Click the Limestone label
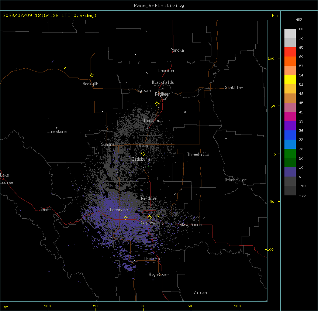 (x=56, y=131)
